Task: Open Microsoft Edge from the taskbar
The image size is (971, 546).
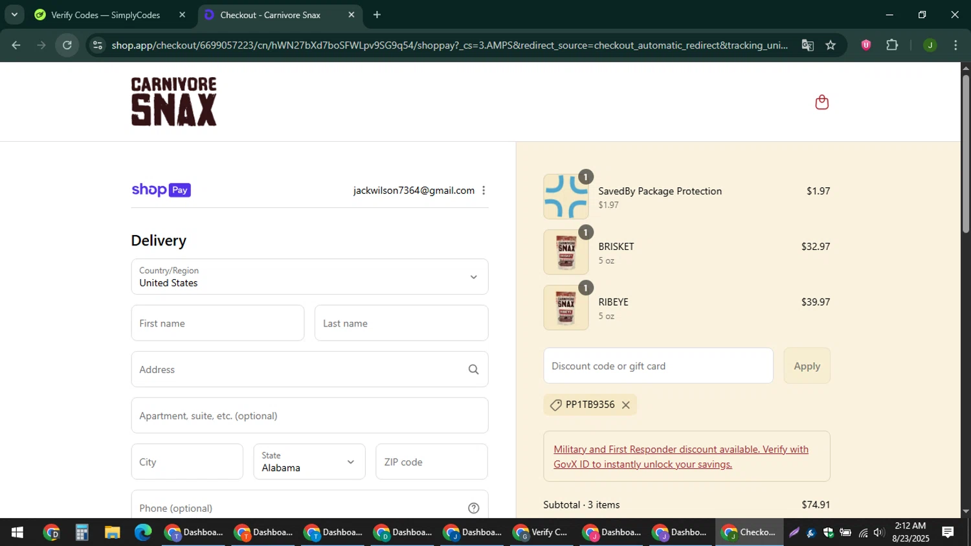Action: [x=142, y=532]
